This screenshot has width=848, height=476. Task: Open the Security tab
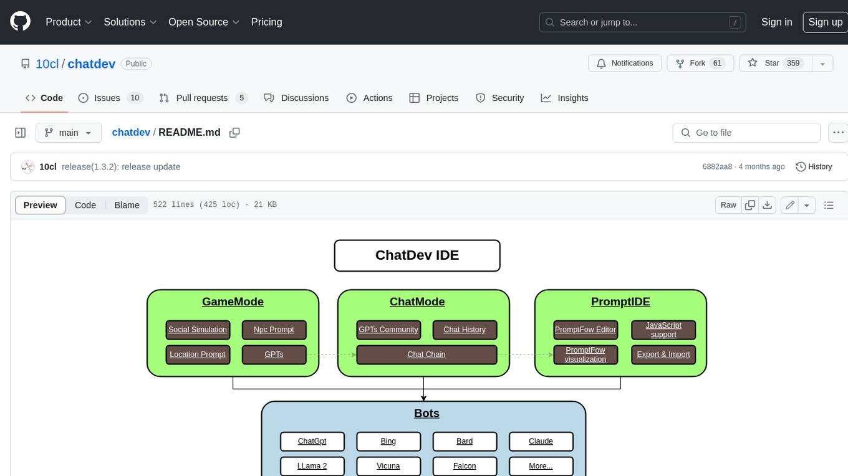(x=500, y=98)
